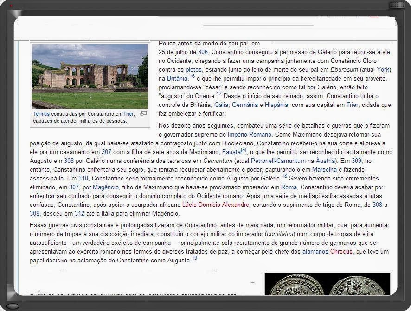Click the red Lúcio Domício Alexandre link
Image resolution: width=411 pixels, height=311 pixels.
tap(216, 205)
